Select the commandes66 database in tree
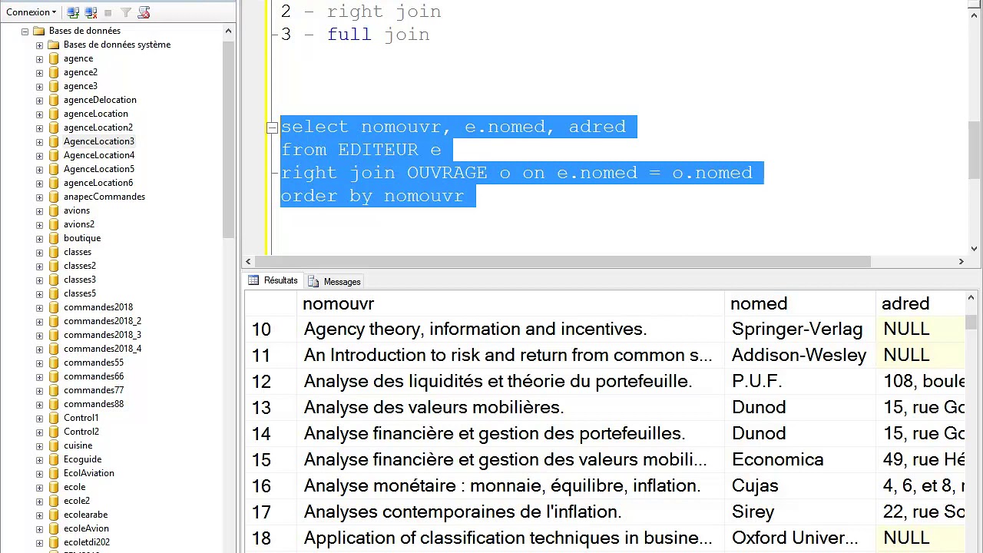The image size is (983, 553). tap(94, 376)
